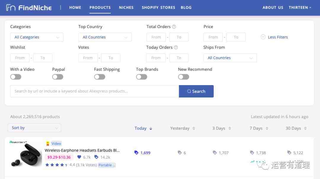The height and width of the screenshot is (179, 320).
Task: Open the Sort by dropdown
Action: pyautogui.click(x=34, y=128)
